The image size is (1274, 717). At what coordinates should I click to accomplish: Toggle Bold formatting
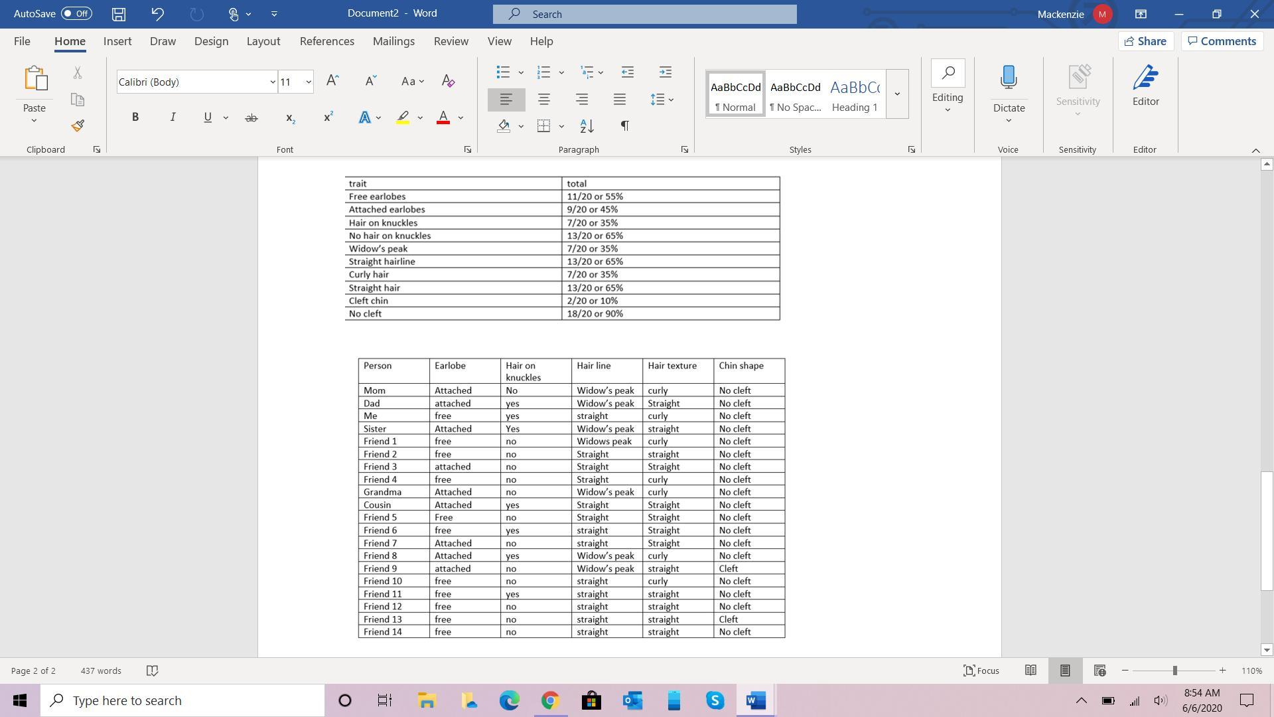pyautogui.click(x=135, y=118)
